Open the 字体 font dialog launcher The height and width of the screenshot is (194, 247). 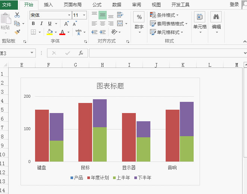coord(85,41)
